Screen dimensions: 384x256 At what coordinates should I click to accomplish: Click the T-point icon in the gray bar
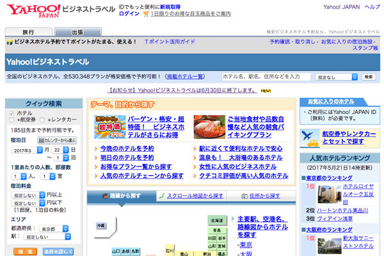[x=10, y=42]
